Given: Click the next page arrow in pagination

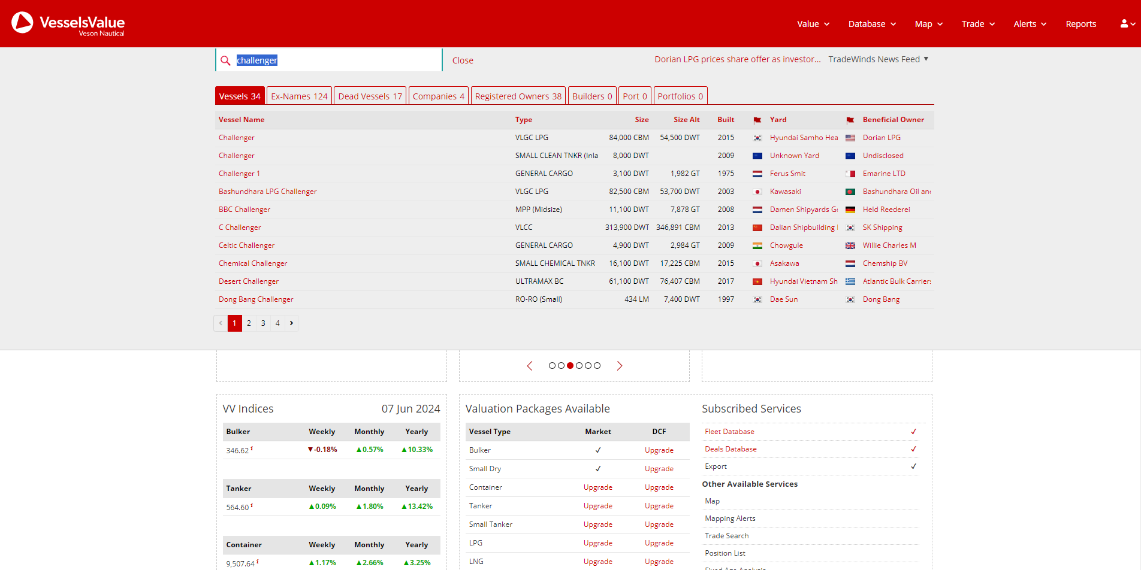Looking at the screenshot, I should click(x=292, y=323).
